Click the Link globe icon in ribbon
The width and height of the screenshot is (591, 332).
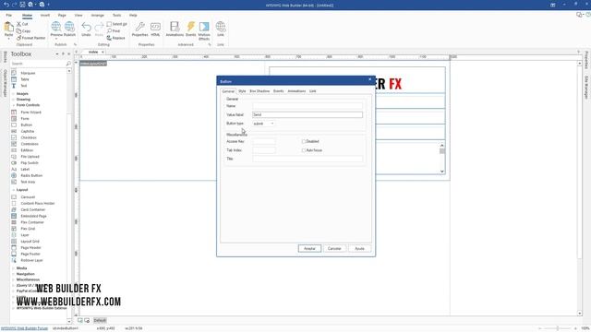221,27
